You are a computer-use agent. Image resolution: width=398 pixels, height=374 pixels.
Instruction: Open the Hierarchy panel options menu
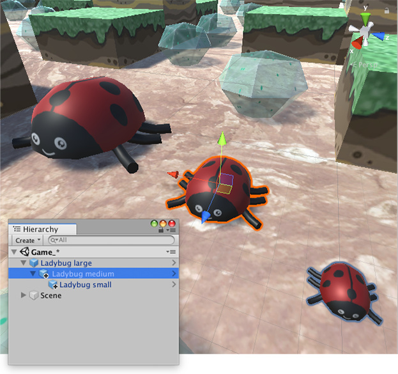(172, 230)
